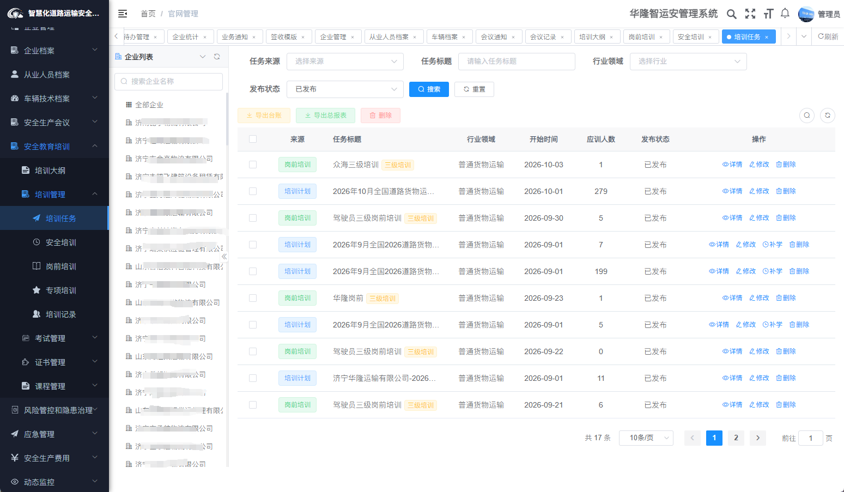Viewport: 844px width, 492px height.
Task: Click the 任务标题 input field
Action: pyautogui.click(x=517, y=62)
